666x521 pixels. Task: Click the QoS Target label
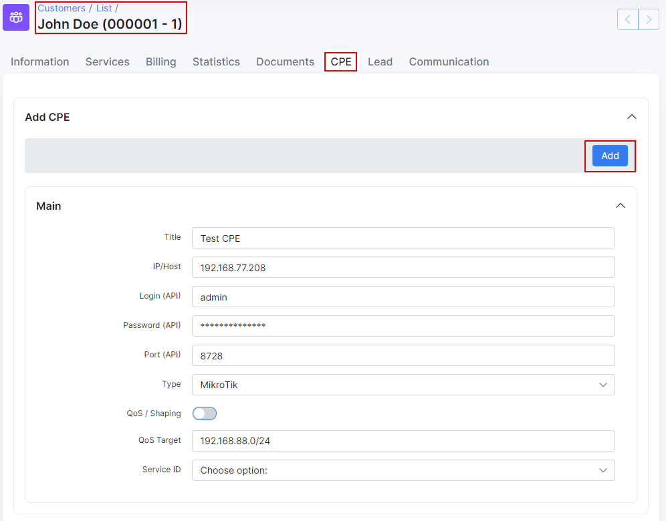pyautogui.click(x=160, y=440)
